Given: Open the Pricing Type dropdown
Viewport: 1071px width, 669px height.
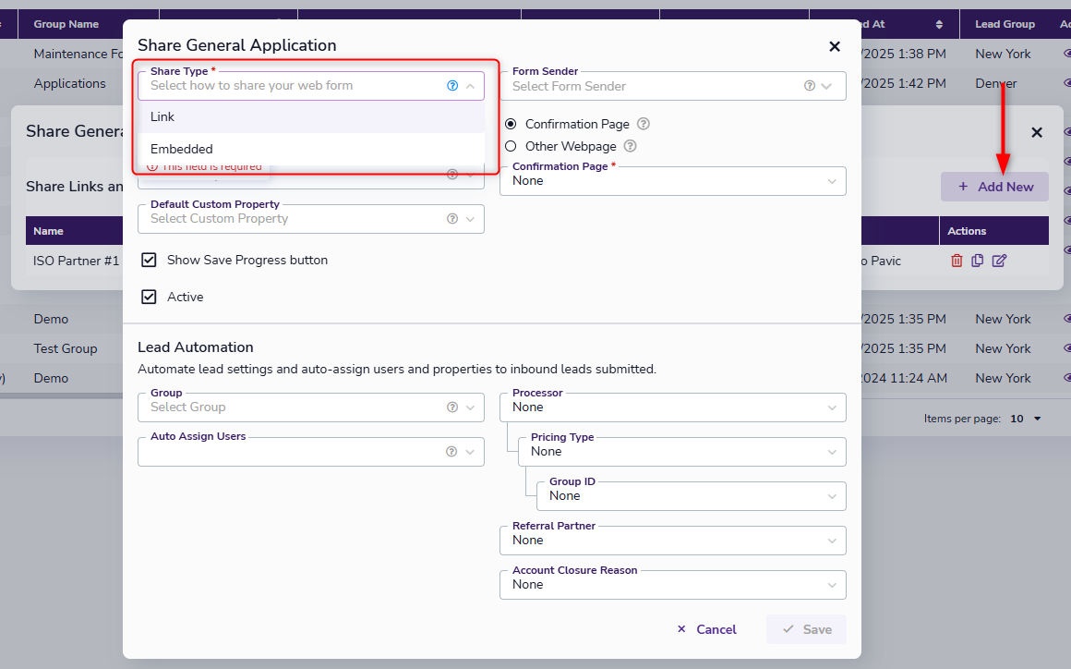Looking at the screenshot, I should (681, 452).
